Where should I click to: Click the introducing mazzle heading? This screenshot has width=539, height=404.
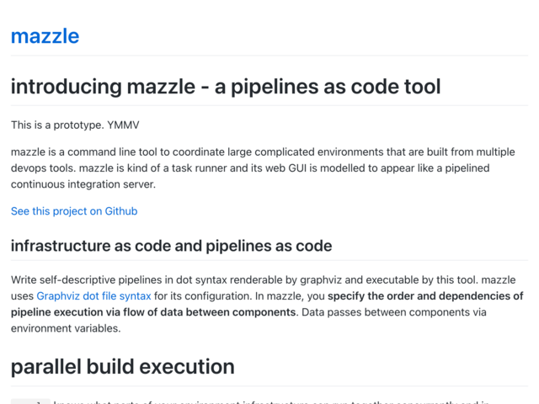(226, 86)
